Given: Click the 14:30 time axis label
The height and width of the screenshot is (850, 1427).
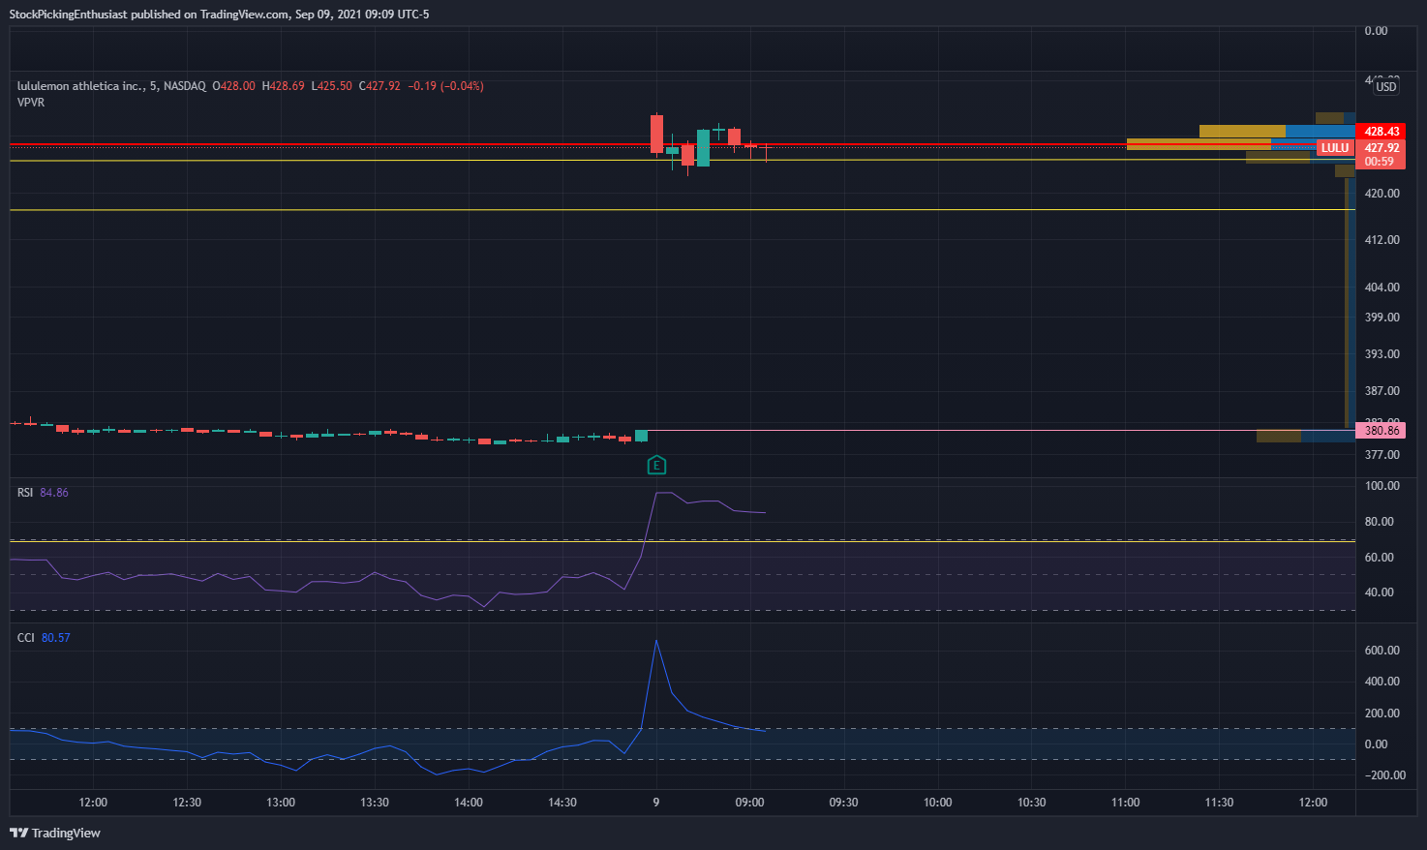Looking at the screenshot, I should point(562,803).
